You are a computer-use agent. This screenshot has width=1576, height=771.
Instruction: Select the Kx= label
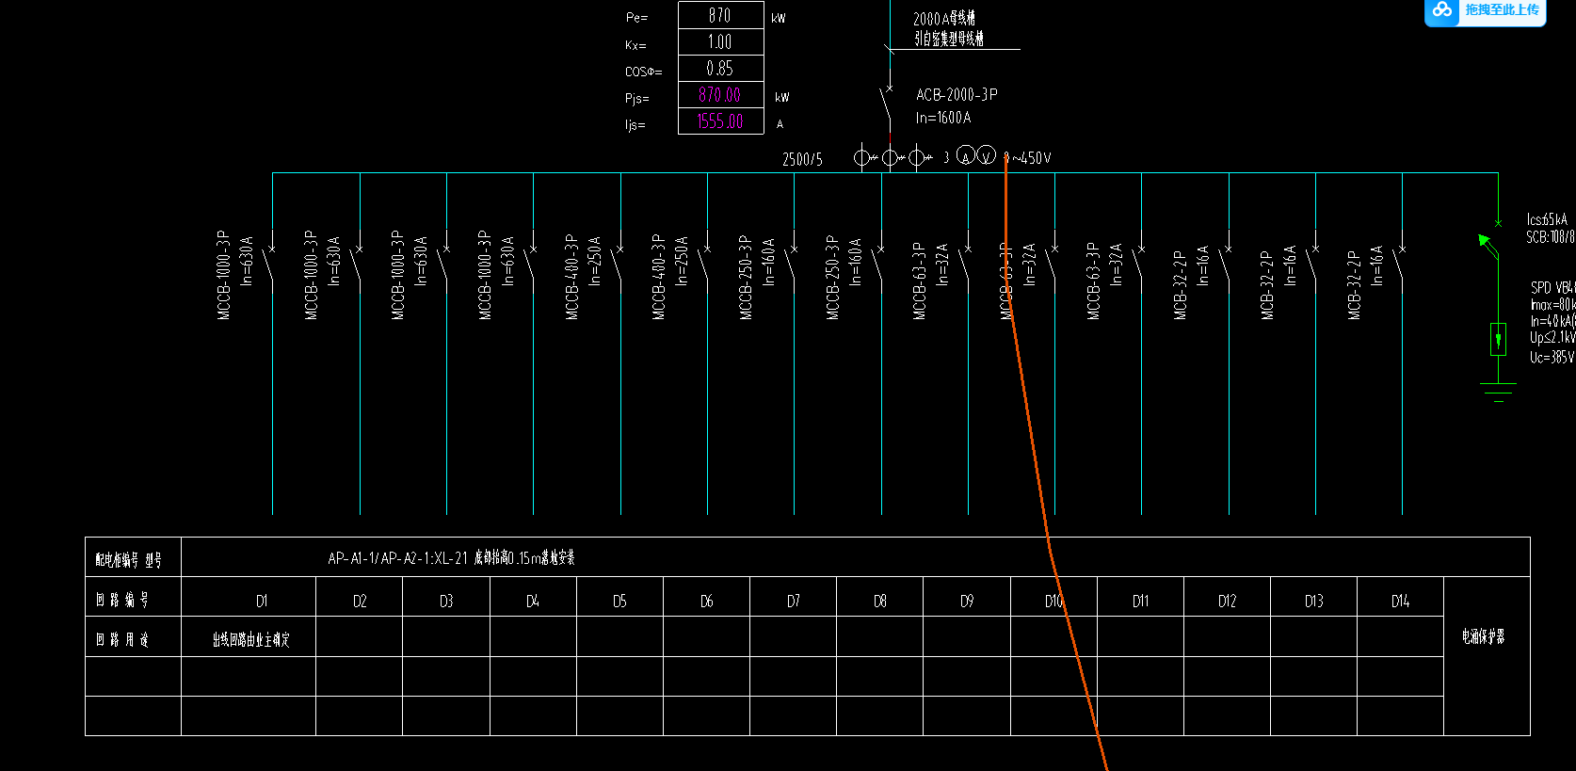pos(635,45)
